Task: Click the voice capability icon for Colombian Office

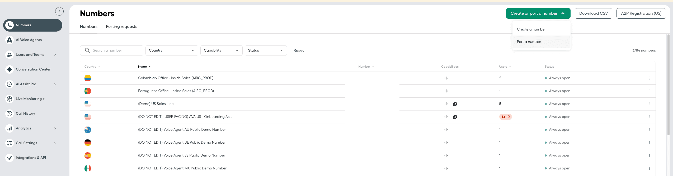Action: pos(446,78)
